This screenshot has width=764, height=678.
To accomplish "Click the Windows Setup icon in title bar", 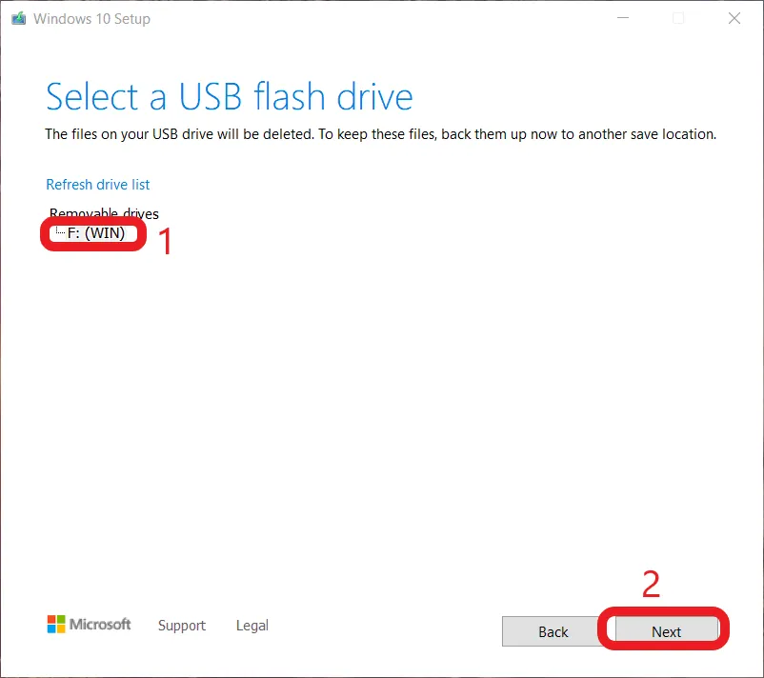I will 17,17.
